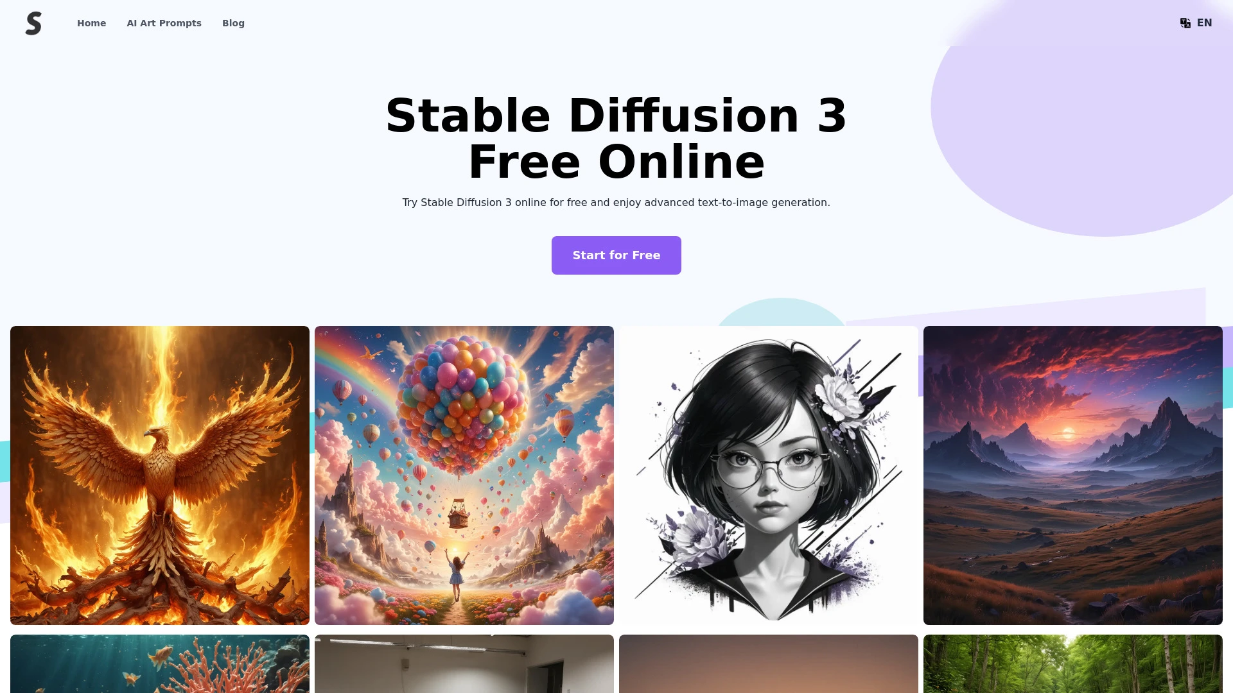Toggle language selection via EN switcher
This screenshot has height=693, width=1233.
pyautogui.click(x=1196, y=23)
